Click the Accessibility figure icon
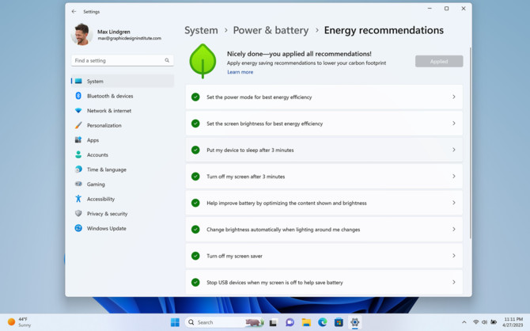530x331 pixels. click(x=78, y=199)
